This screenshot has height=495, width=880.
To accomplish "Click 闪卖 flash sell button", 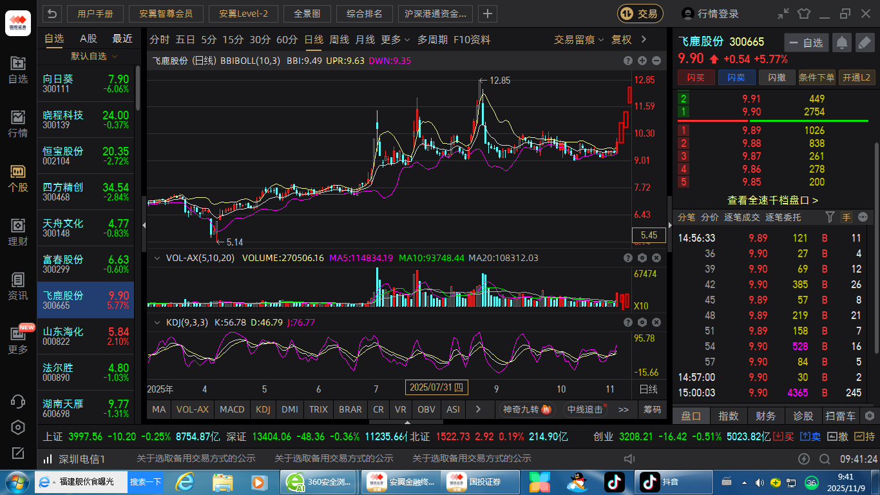I will 736,77.
